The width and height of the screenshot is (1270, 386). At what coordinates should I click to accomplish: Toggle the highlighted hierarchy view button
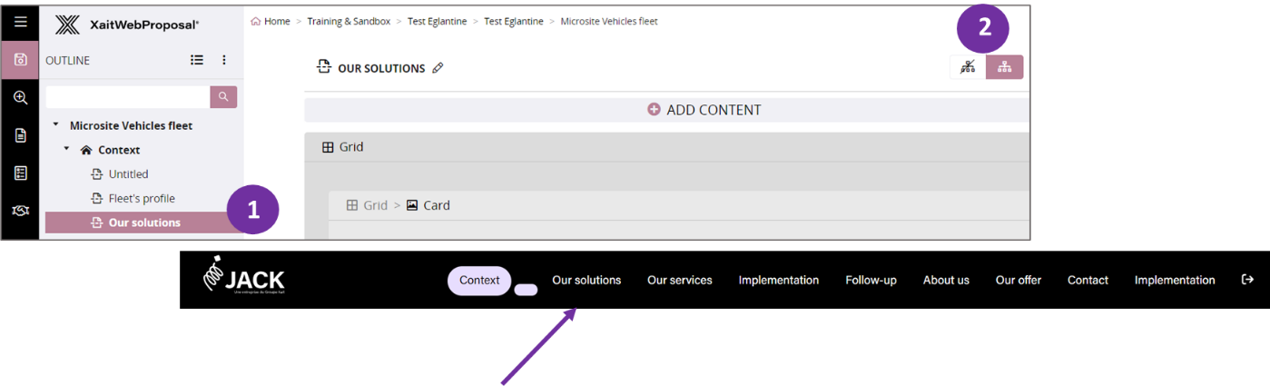[x=1004, y=67]
